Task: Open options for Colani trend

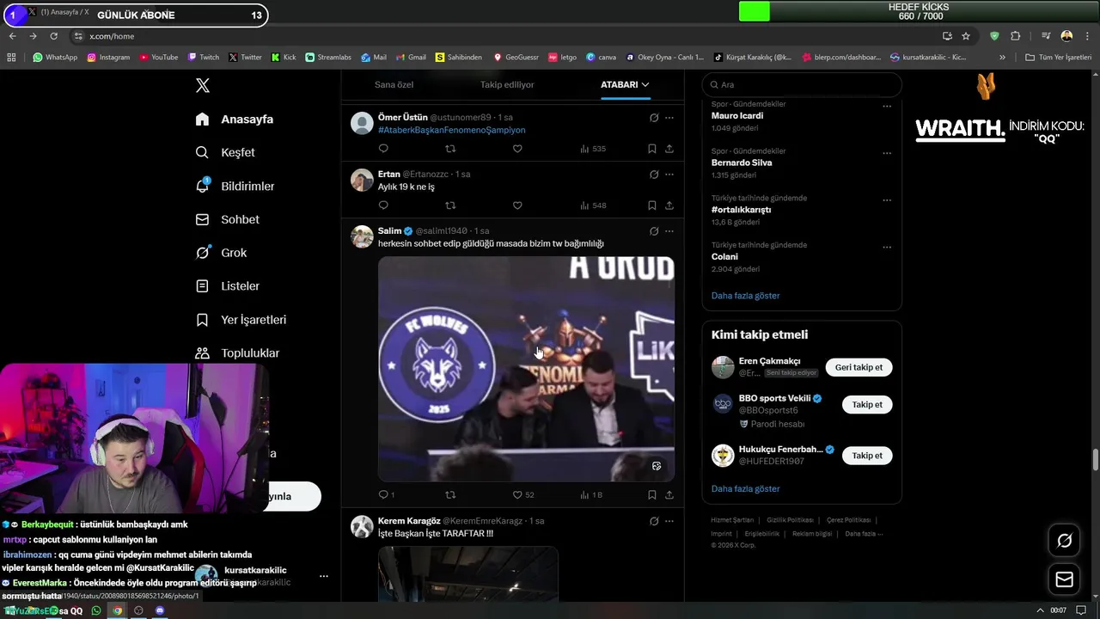Action: pos(887,248)
